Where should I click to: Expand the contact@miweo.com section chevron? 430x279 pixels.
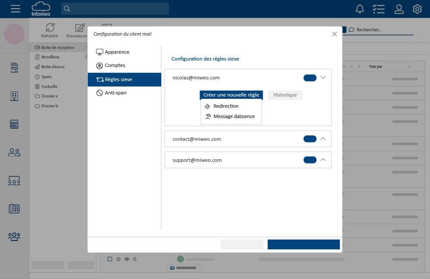click(323, 139)
